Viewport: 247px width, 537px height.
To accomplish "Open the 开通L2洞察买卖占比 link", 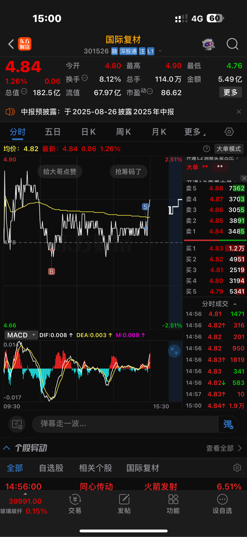I will pyautogui.click(x=212, y=158).
